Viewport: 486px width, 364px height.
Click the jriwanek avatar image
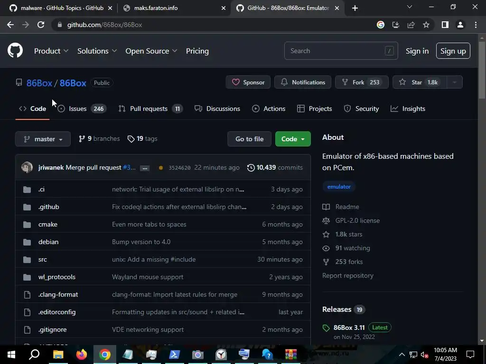pyautogui.click(x=27, y=167)
